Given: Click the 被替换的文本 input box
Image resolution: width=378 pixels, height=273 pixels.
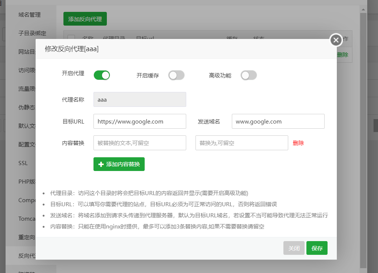Looking at the screenshot, I should coord(139,143).
